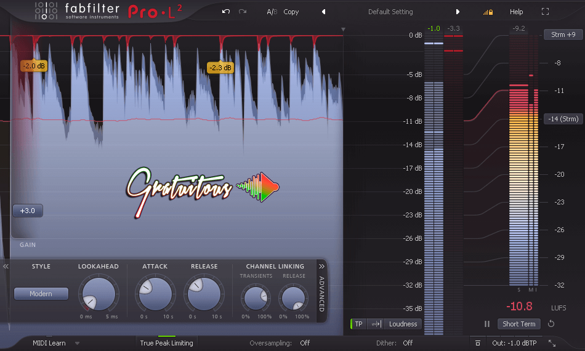Click the undo arrow icon
The height and width of the screenshot is (351, 585).
tap(226, 12)
